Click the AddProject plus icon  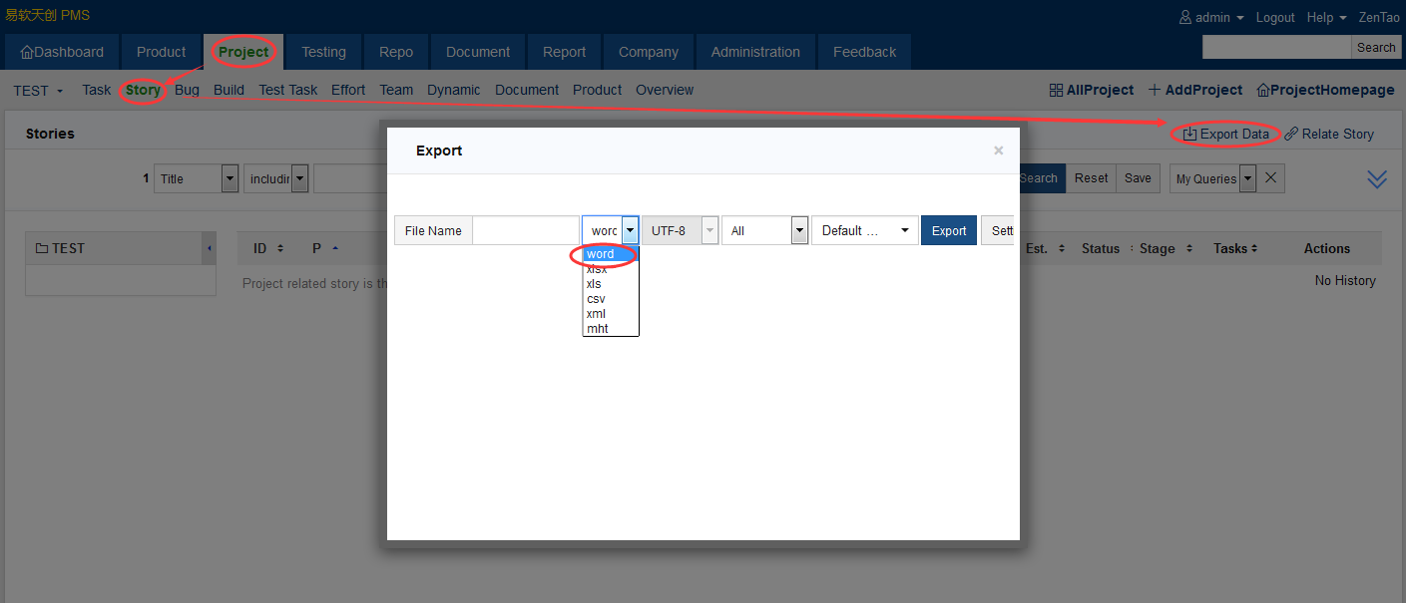tap(1155, 91)
